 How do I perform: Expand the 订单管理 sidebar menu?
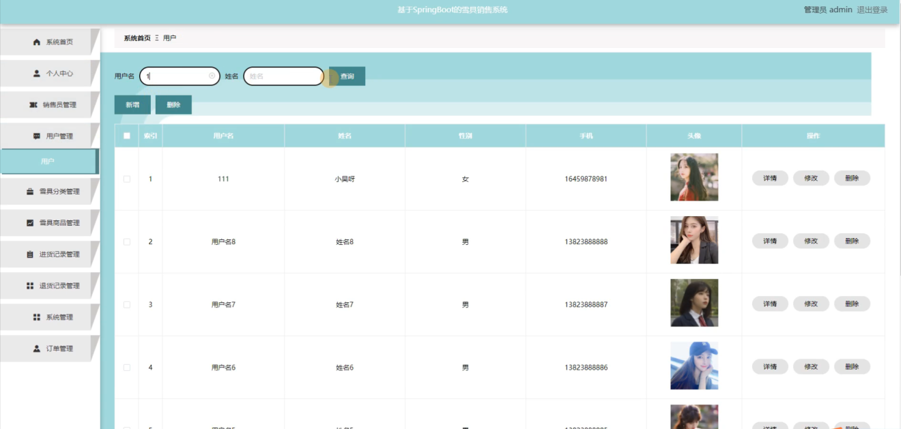pyautogui.click(x=50, y=349)
